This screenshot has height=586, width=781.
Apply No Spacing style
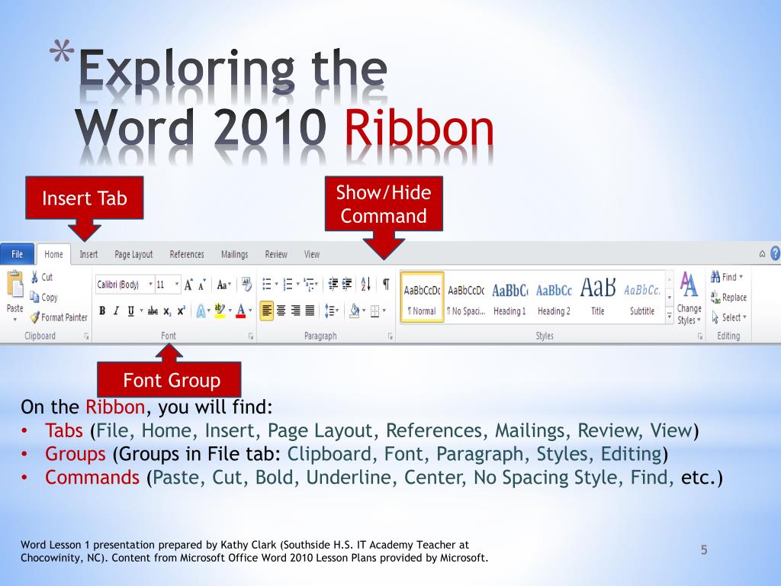coord(466,298)
